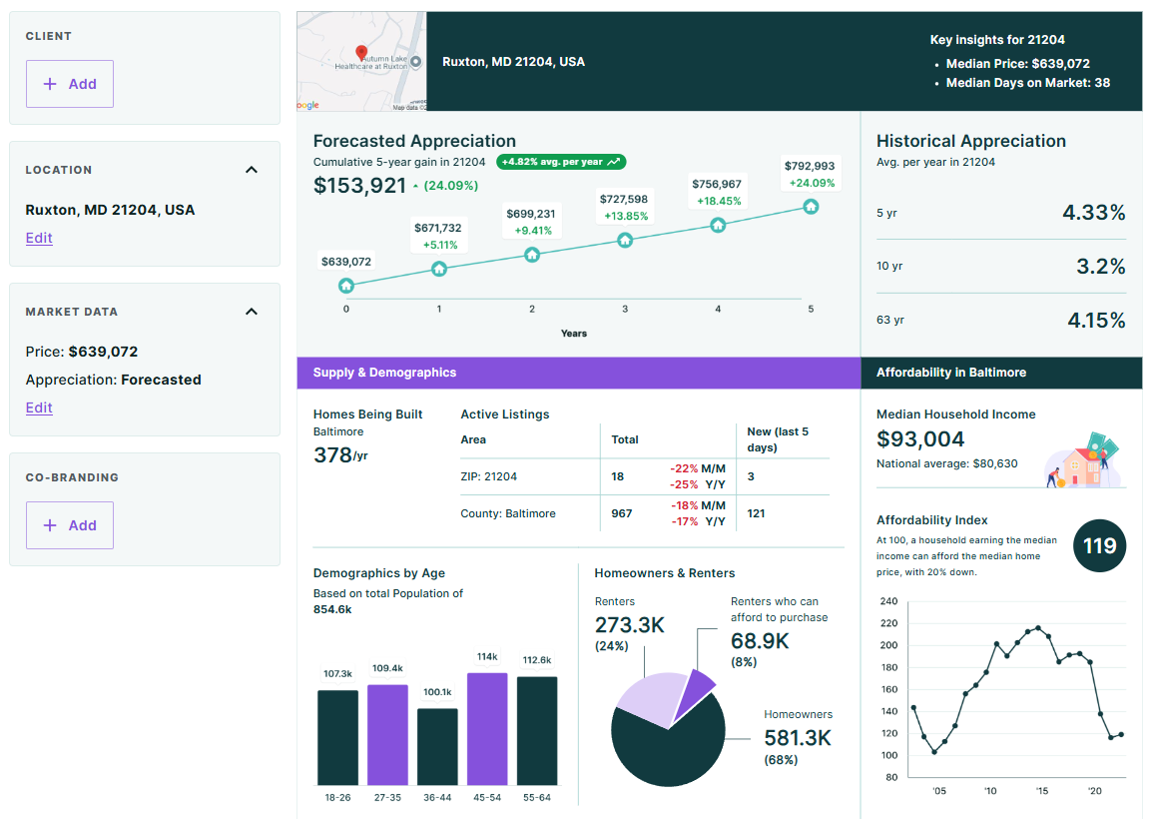This screenshot has height=819, width=1158.
Task: Open Edit under the Location panel
Action: pyautogui.click(x=38, y=238)
